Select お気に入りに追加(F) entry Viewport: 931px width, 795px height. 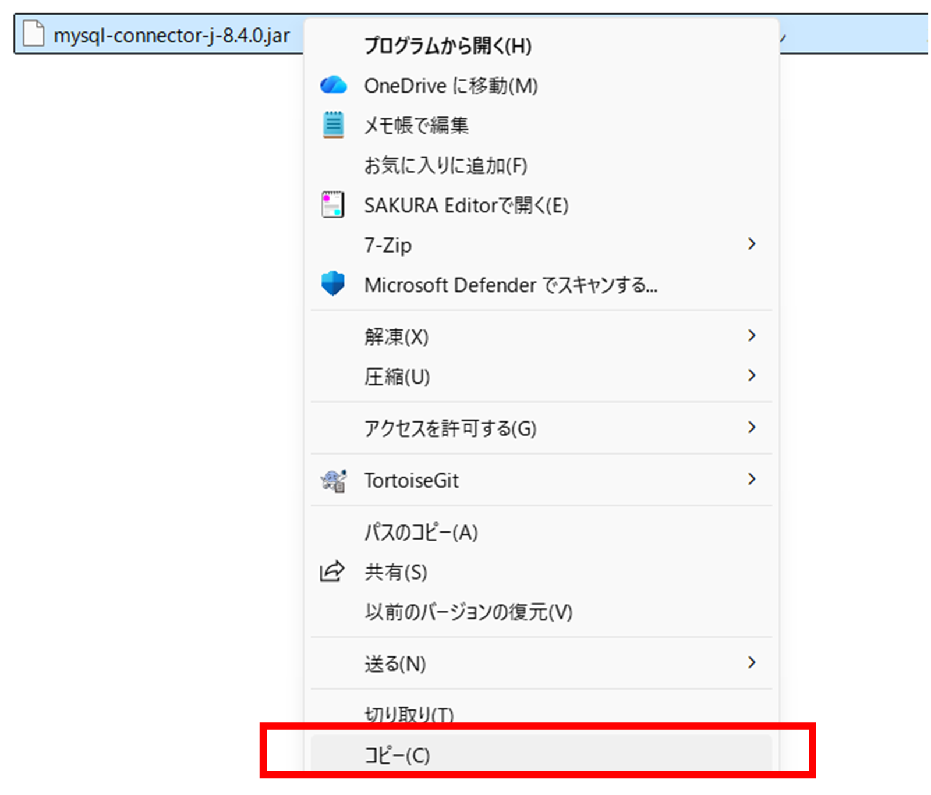445,166
